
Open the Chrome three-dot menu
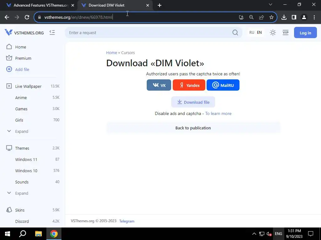(x=314, y=17)
